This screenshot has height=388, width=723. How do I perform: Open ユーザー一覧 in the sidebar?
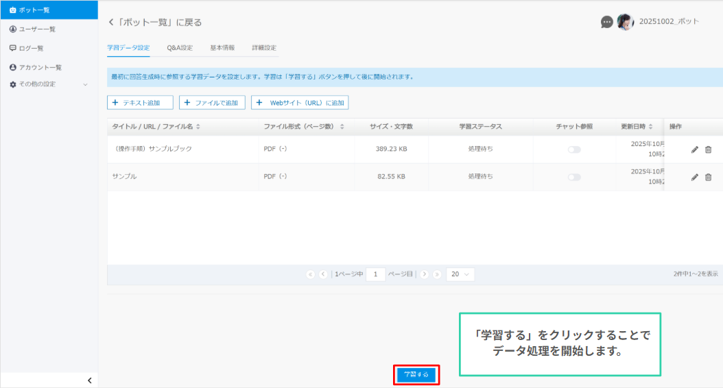37,29
